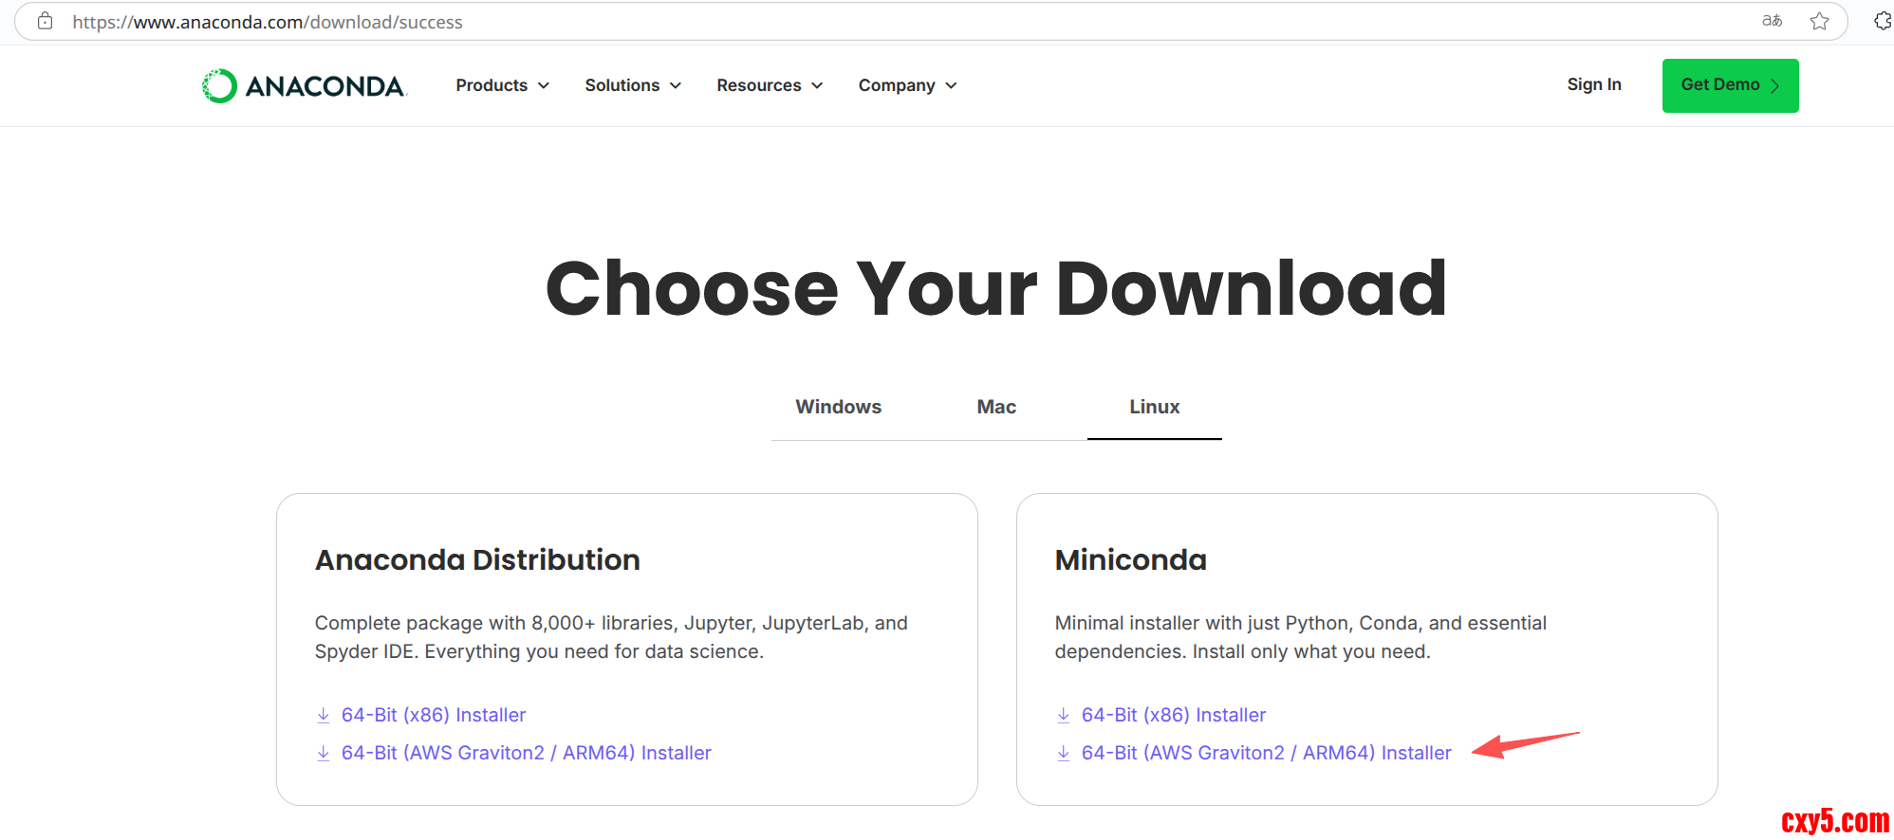The image size is (1894, 840).
Task: Click download icon beside Miniconda x86 installer
Action: pyautogui.click(x=1064, y=715)
